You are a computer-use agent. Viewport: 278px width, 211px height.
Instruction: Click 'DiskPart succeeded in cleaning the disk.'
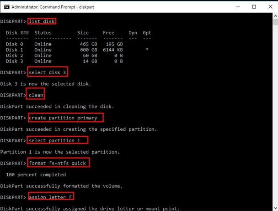click(57, 107)
